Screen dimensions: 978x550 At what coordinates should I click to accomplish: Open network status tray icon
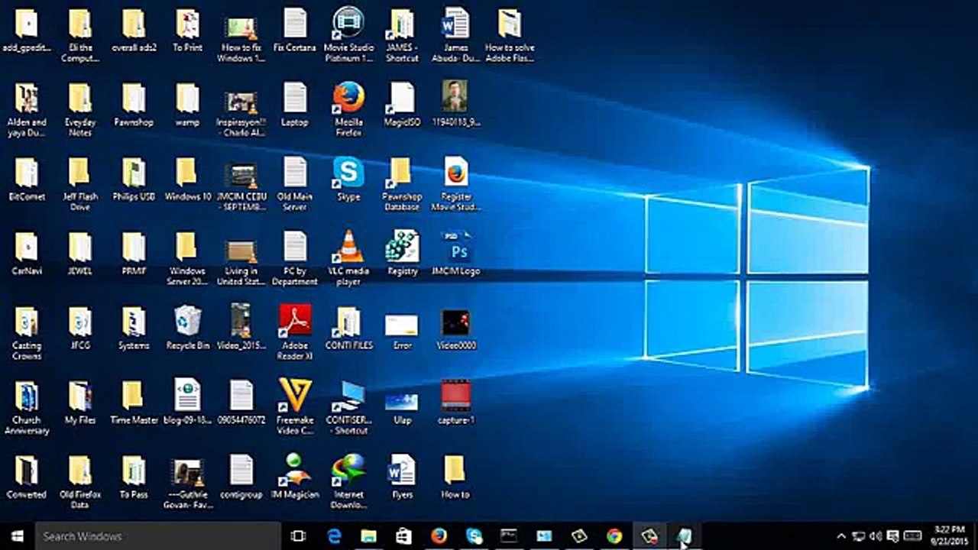pos(858,536)
